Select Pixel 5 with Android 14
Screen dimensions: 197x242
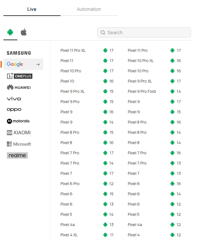[x=66, y=214]
